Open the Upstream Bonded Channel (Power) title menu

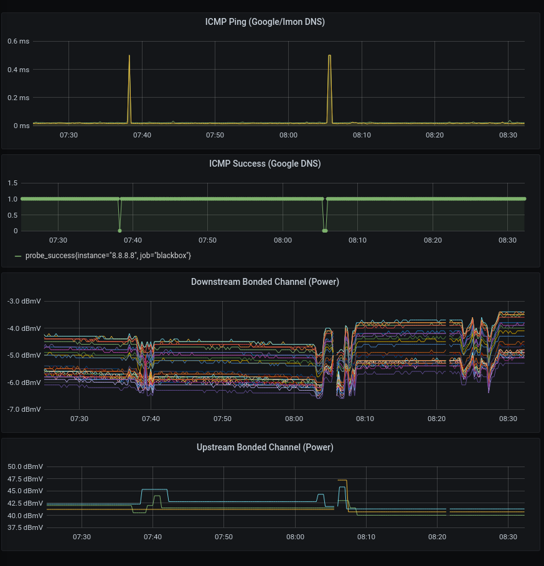pyautogui.click(x=265, y=447)
